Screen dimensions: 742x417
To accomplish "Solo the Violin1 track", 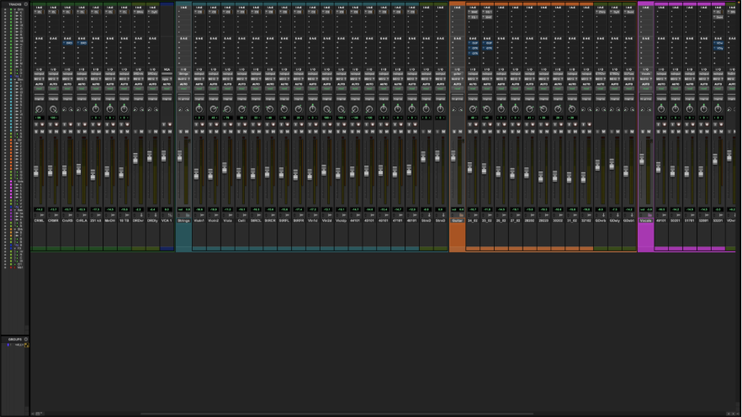I will [196, 131].
